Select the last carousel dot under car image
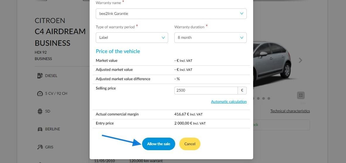Image resolution: width=346 pixels, height=163 pixels. point(269,99)
